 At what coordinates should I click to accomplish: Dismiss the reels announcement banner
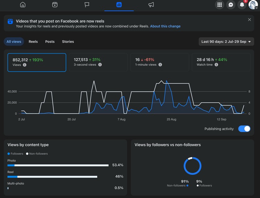click(249, 20)
